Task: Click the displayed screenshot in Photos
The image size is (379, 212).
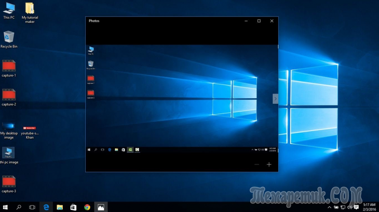Action: tap(182, 99)
